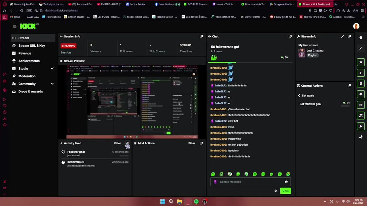The height and width of the screenshot is (206, 367).
Task: Click Follower goal entry in Activity Feed
Action: (95, 153)
